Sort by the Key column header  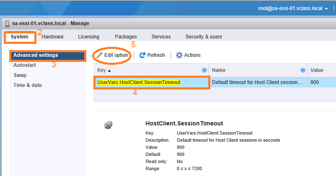(104, 70)
